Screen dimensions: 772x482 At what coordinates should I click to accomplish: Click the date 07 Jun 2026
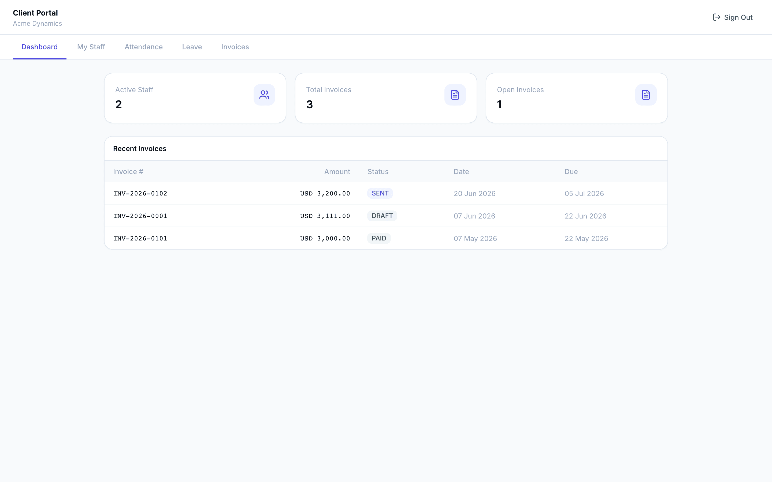click(474, 216)
